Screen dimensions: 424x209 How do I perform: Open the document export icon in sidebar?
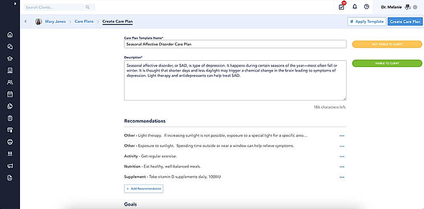click(x=10, y=178)
